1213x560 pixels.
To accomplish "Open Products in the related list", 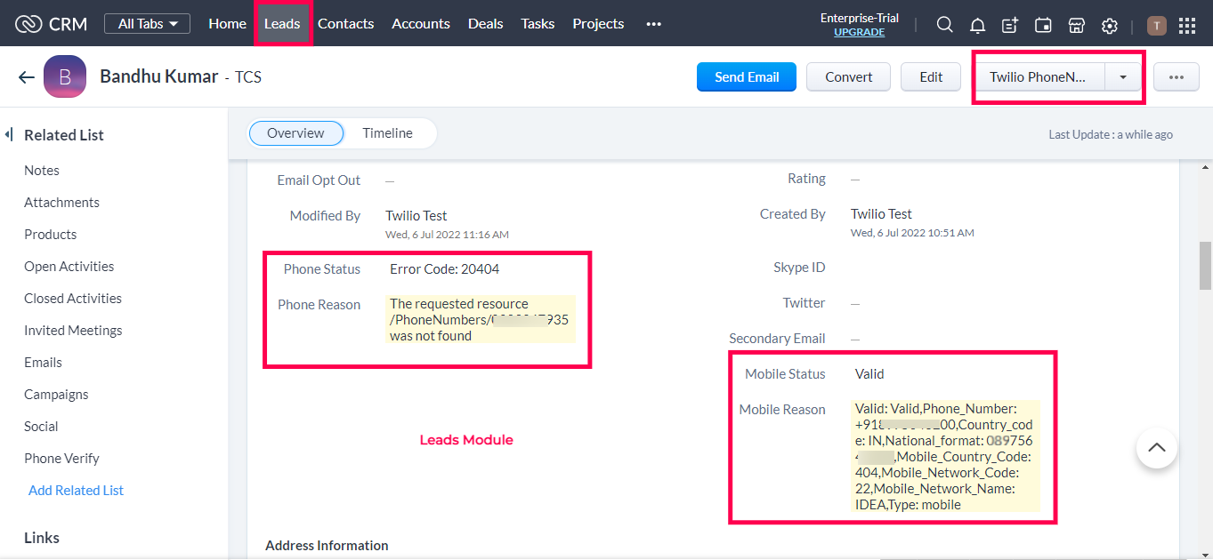I will click(51, 235).
